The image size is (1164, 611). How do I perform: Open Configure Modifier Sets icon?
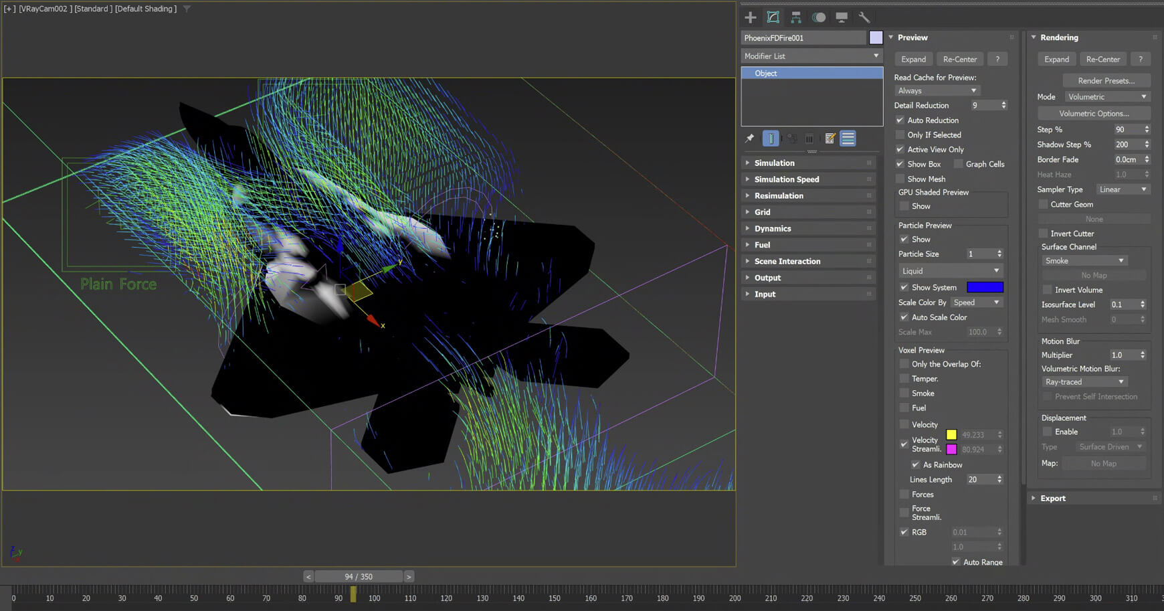830,139
